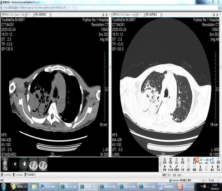Start 播放 cine playback
This screenshot has width=222, height=191.
212,168
